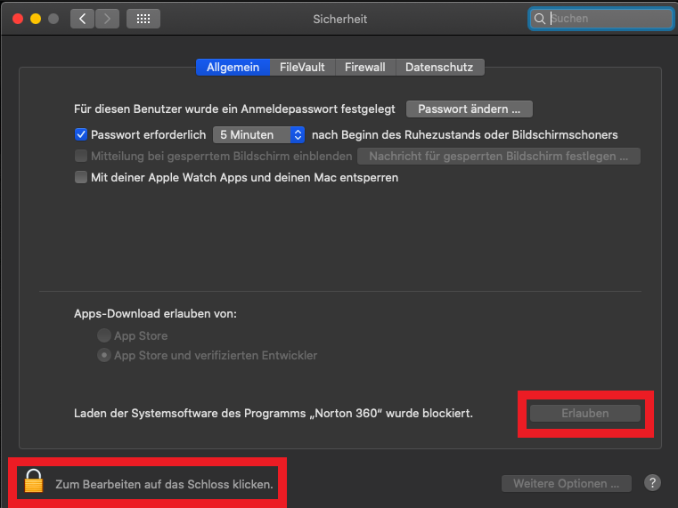Minimize the window with the yellow button
Screen dimensions: 678x508
tap(36, 19)
